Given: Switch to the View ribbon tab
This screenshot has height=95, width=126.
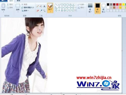Looking at the screenshot, I should [x=18, y=1].
